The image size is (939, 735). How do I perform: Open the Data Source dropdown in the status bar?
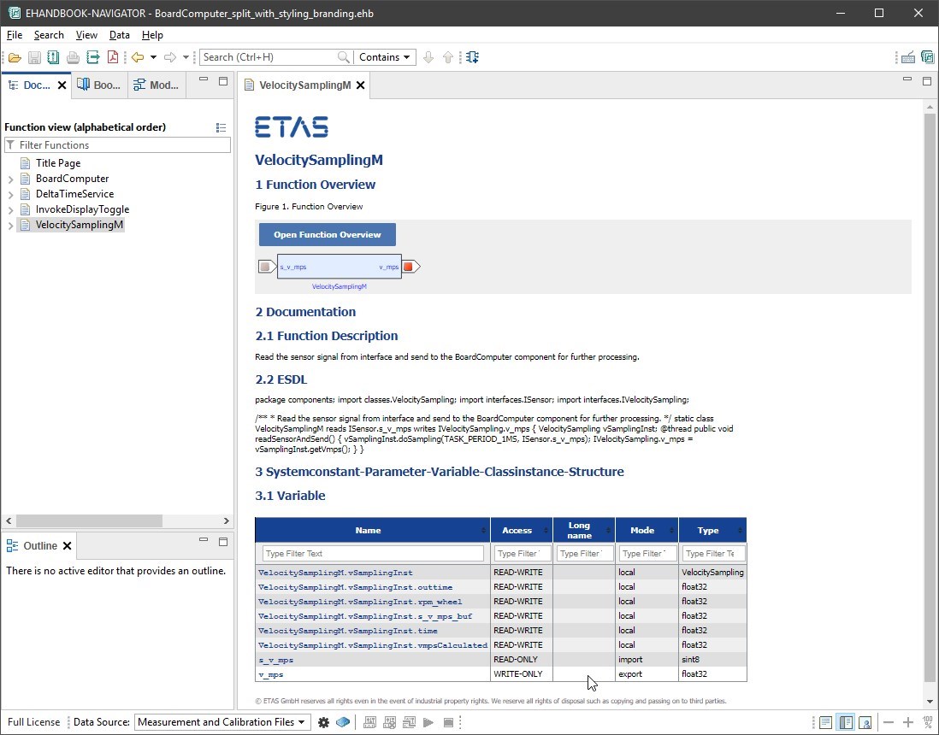221,722
